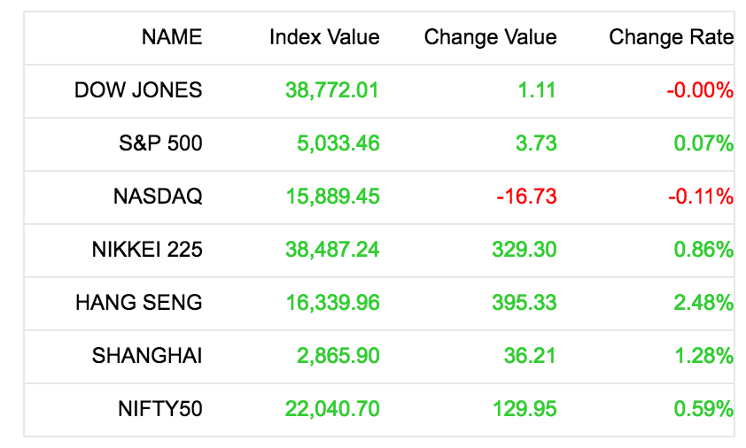This screenshot has height=448, width=746.
Task: Select the SHANGHAI index name
Action: click(x=147, y=356)
